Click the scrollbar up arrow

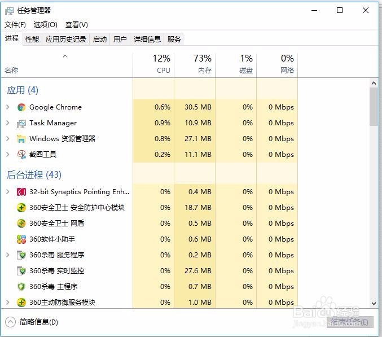[x=374, y=84]
